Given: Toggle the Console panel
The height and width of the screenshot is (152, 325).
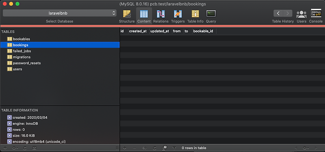Looking at the screenshot, I should tap(316, 16).
